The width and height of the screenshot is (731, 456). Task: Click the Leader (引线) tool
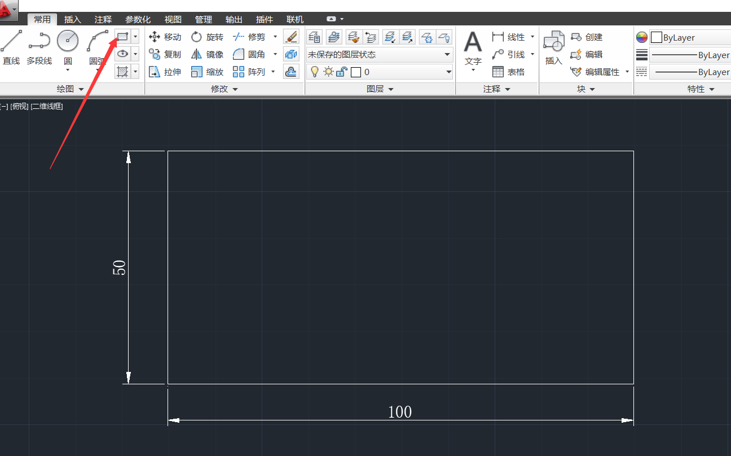click(x=509, y=55)
